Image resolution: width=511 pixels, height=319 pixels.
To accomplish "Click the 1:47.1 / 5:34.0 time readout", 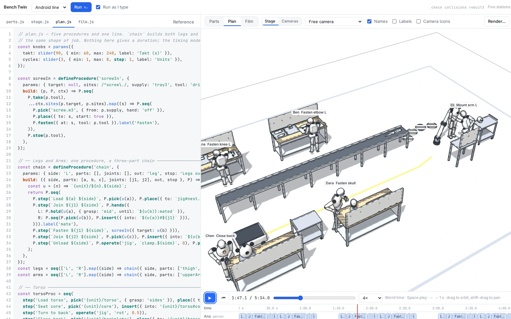I will click(251, 298).
